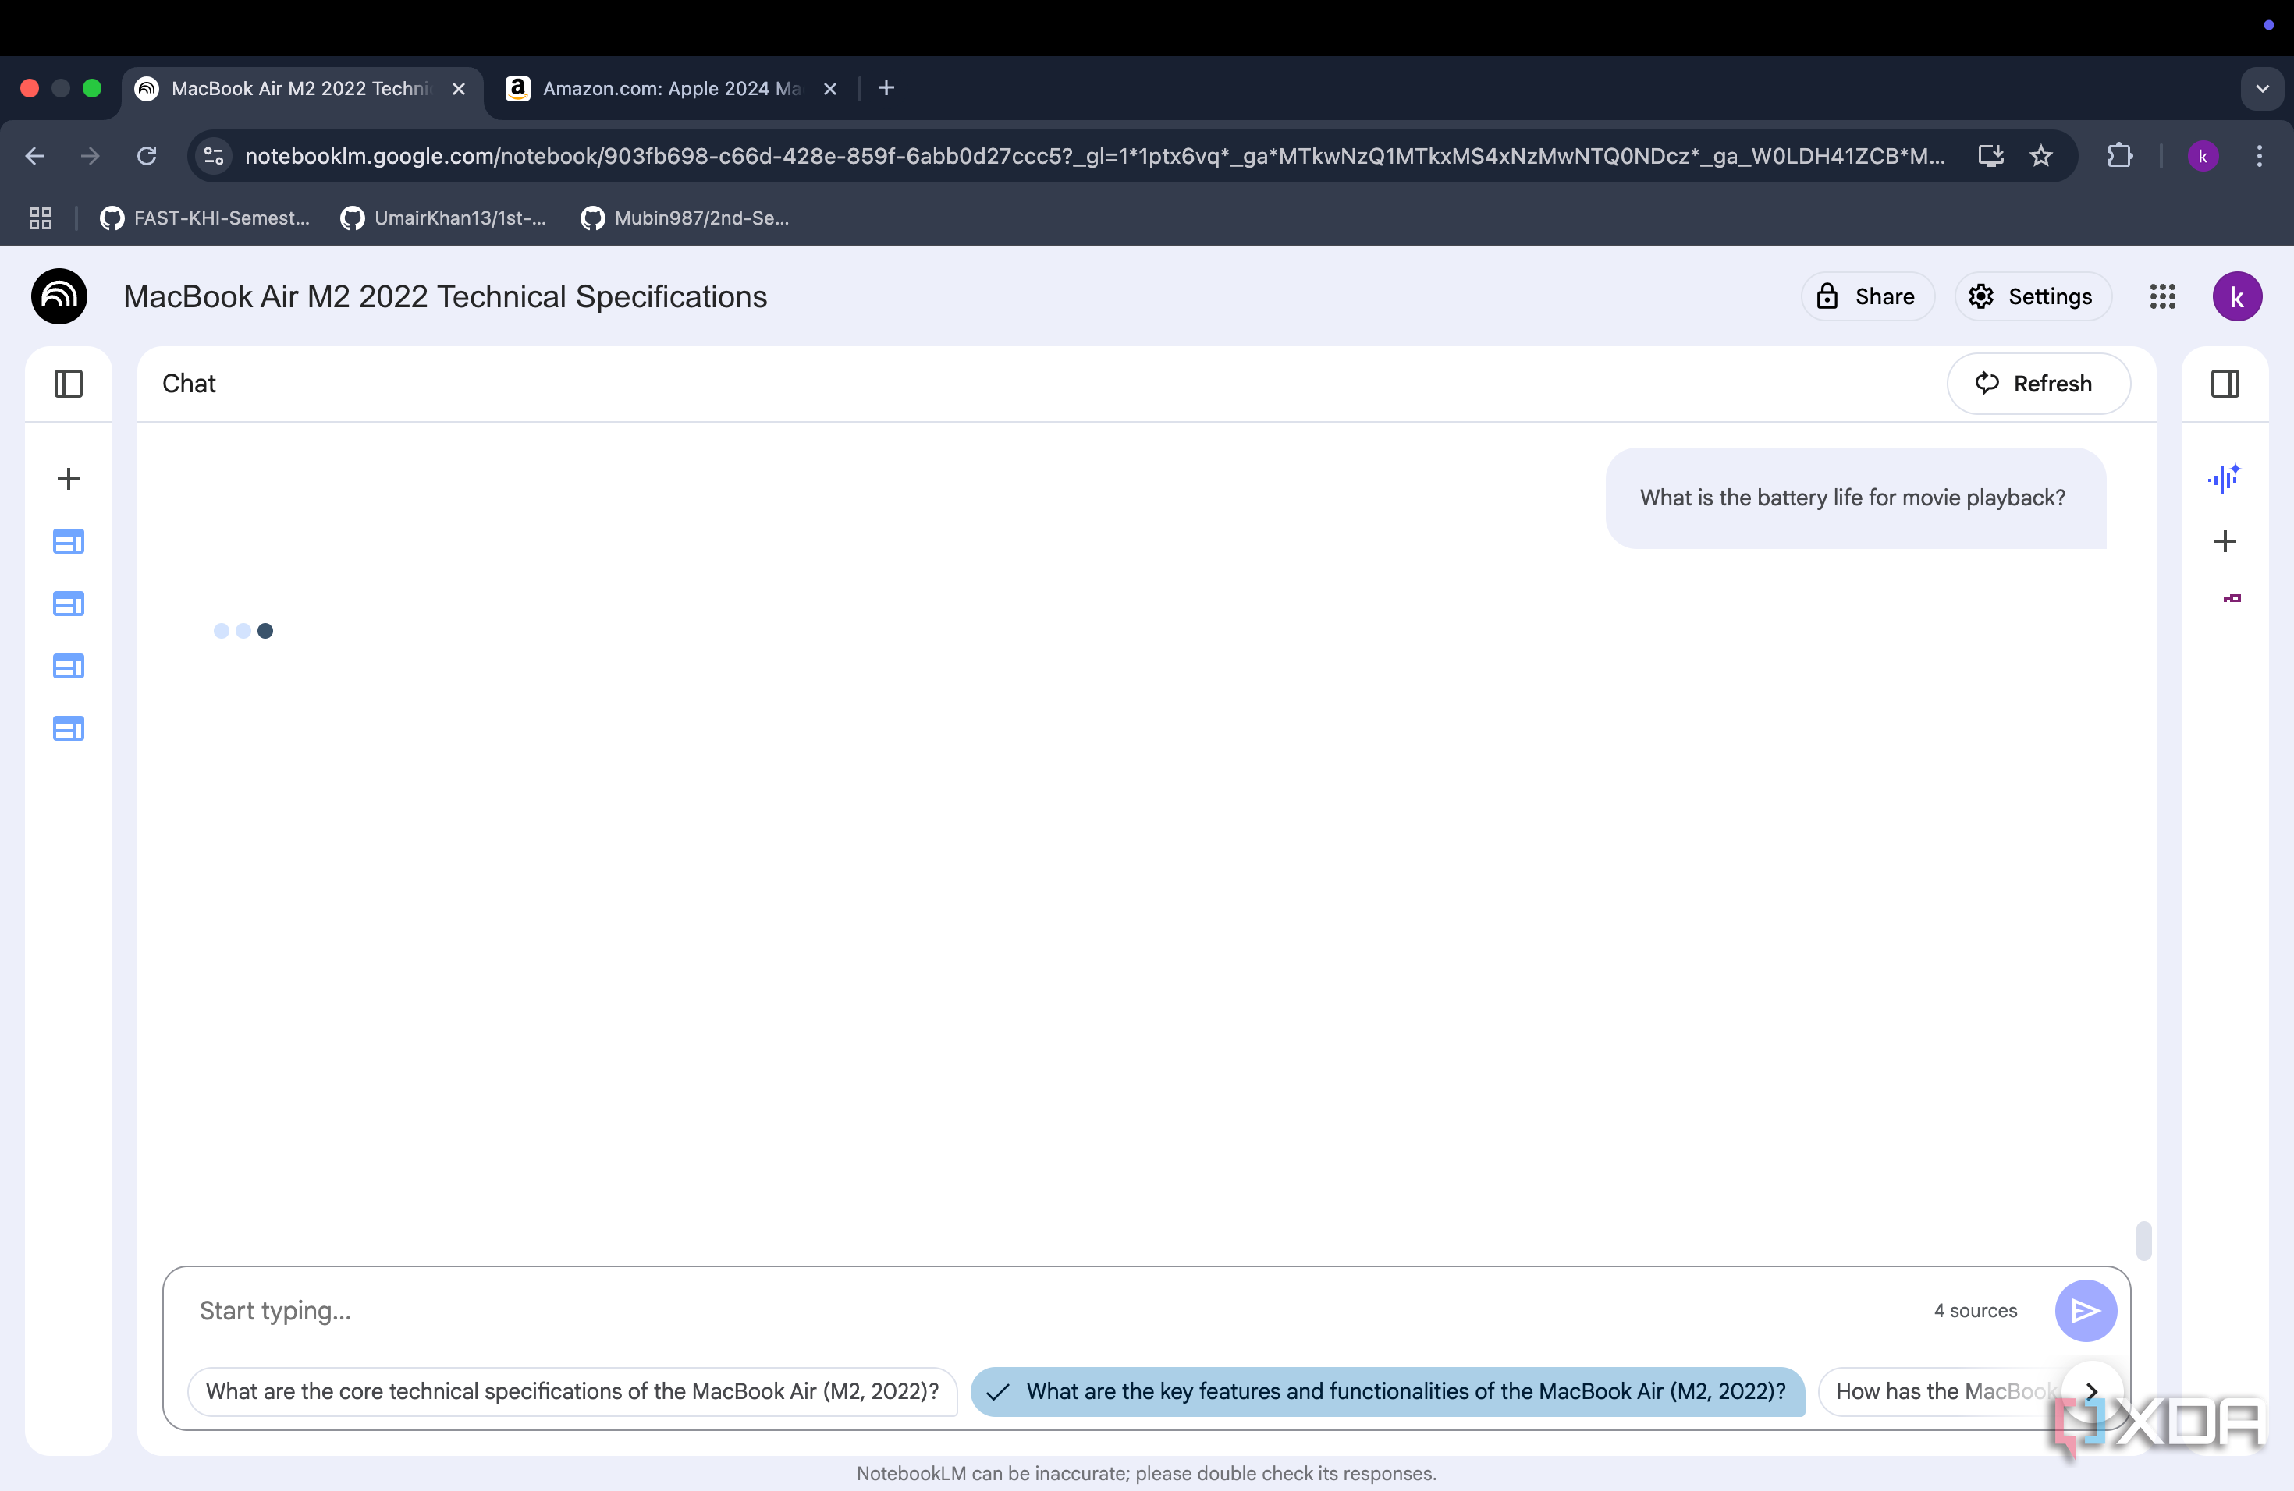Screen dimensions: 2294x1491
Task: Click the small purple note icon in right sidebar
Action: [x=2232, y=598]
